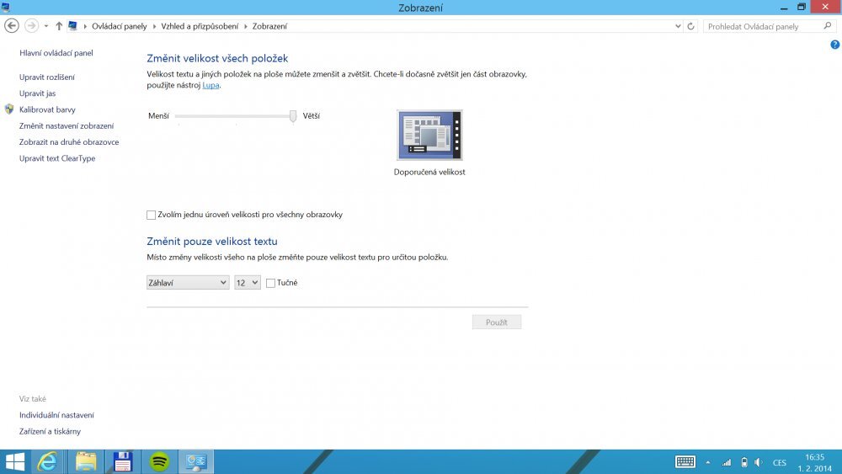Image resolution: width=842 pixels, height=474 pixels.
Task: Open Individuální nastavení link
Action: (57, 416)
